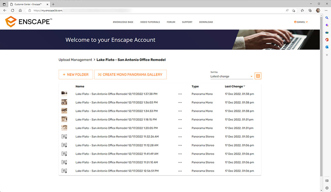Click stereo panorama icon for 12:56:51 PM row

point(64,171)
